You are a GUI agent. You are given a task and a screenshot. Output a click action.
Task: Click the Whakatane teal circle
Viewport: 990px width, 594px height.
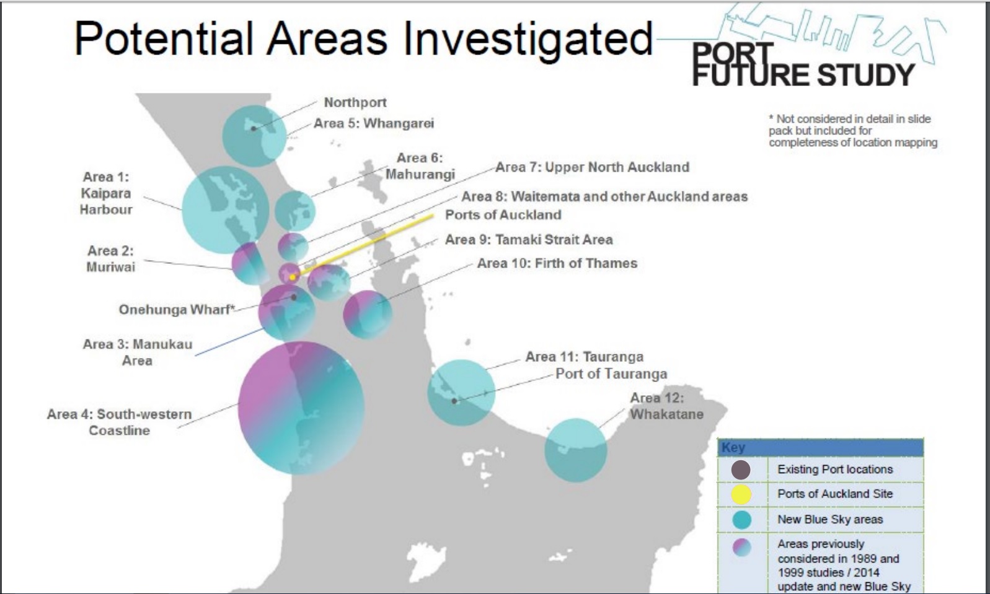tap(575, 450)
